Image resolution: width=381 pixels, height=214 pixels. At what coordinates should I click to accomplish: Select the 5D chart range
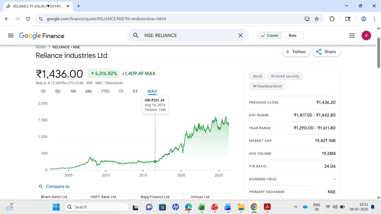58,91
